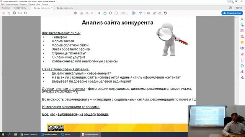The height and width of the screenshot is (137, 245).
Task: Go to next page down-arrow icon
Action: [81, 13]
